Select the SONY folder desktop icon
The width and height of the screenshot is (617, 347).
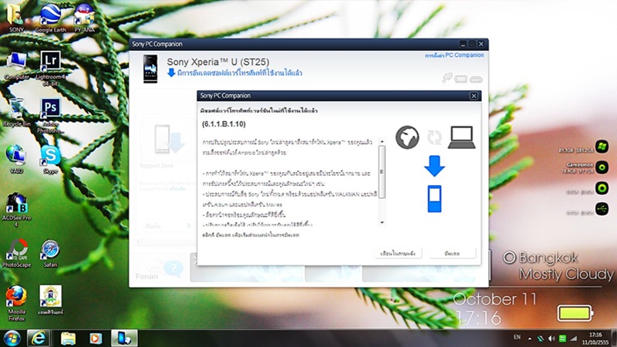point(16,18)
